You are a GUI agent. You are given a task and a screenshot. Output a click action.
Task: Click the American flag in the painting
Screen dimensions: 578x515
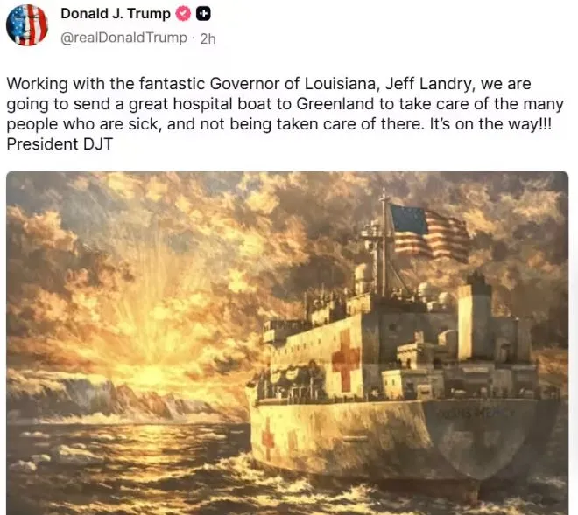pyautogui.click(x=429, y=233)
